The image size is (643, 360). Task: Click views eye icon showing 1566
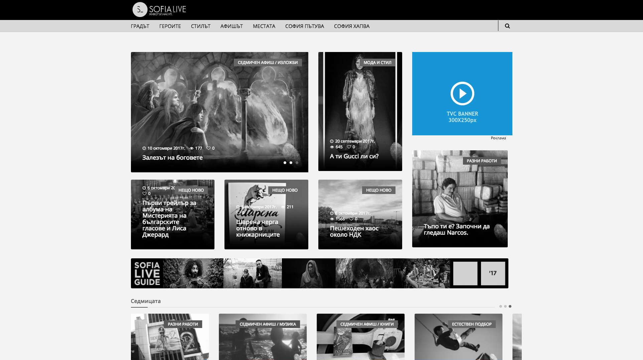click(332, 219)
